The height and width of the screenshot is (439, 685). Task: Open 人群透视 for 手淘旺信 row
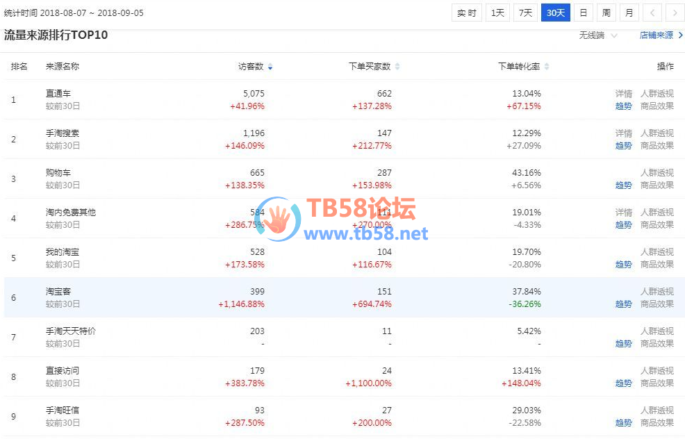[657, 411]
